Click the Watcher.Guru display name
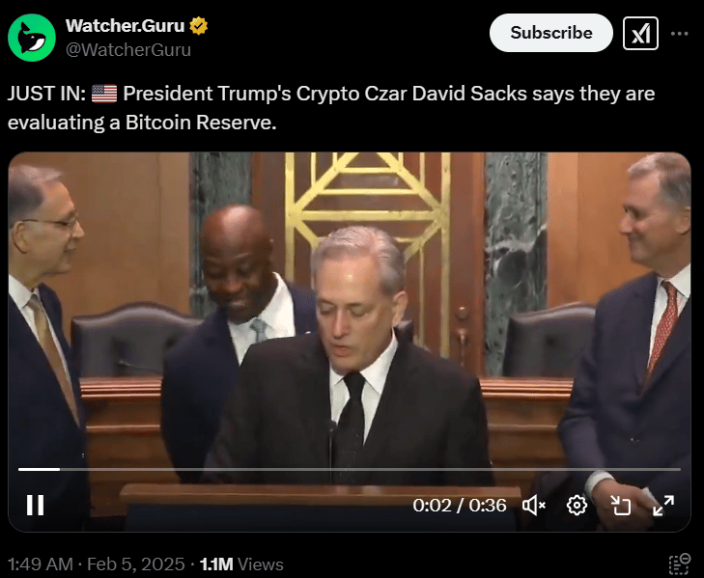Screen dimensions: 704x578 pyautogui.click(x=125, y=26)
